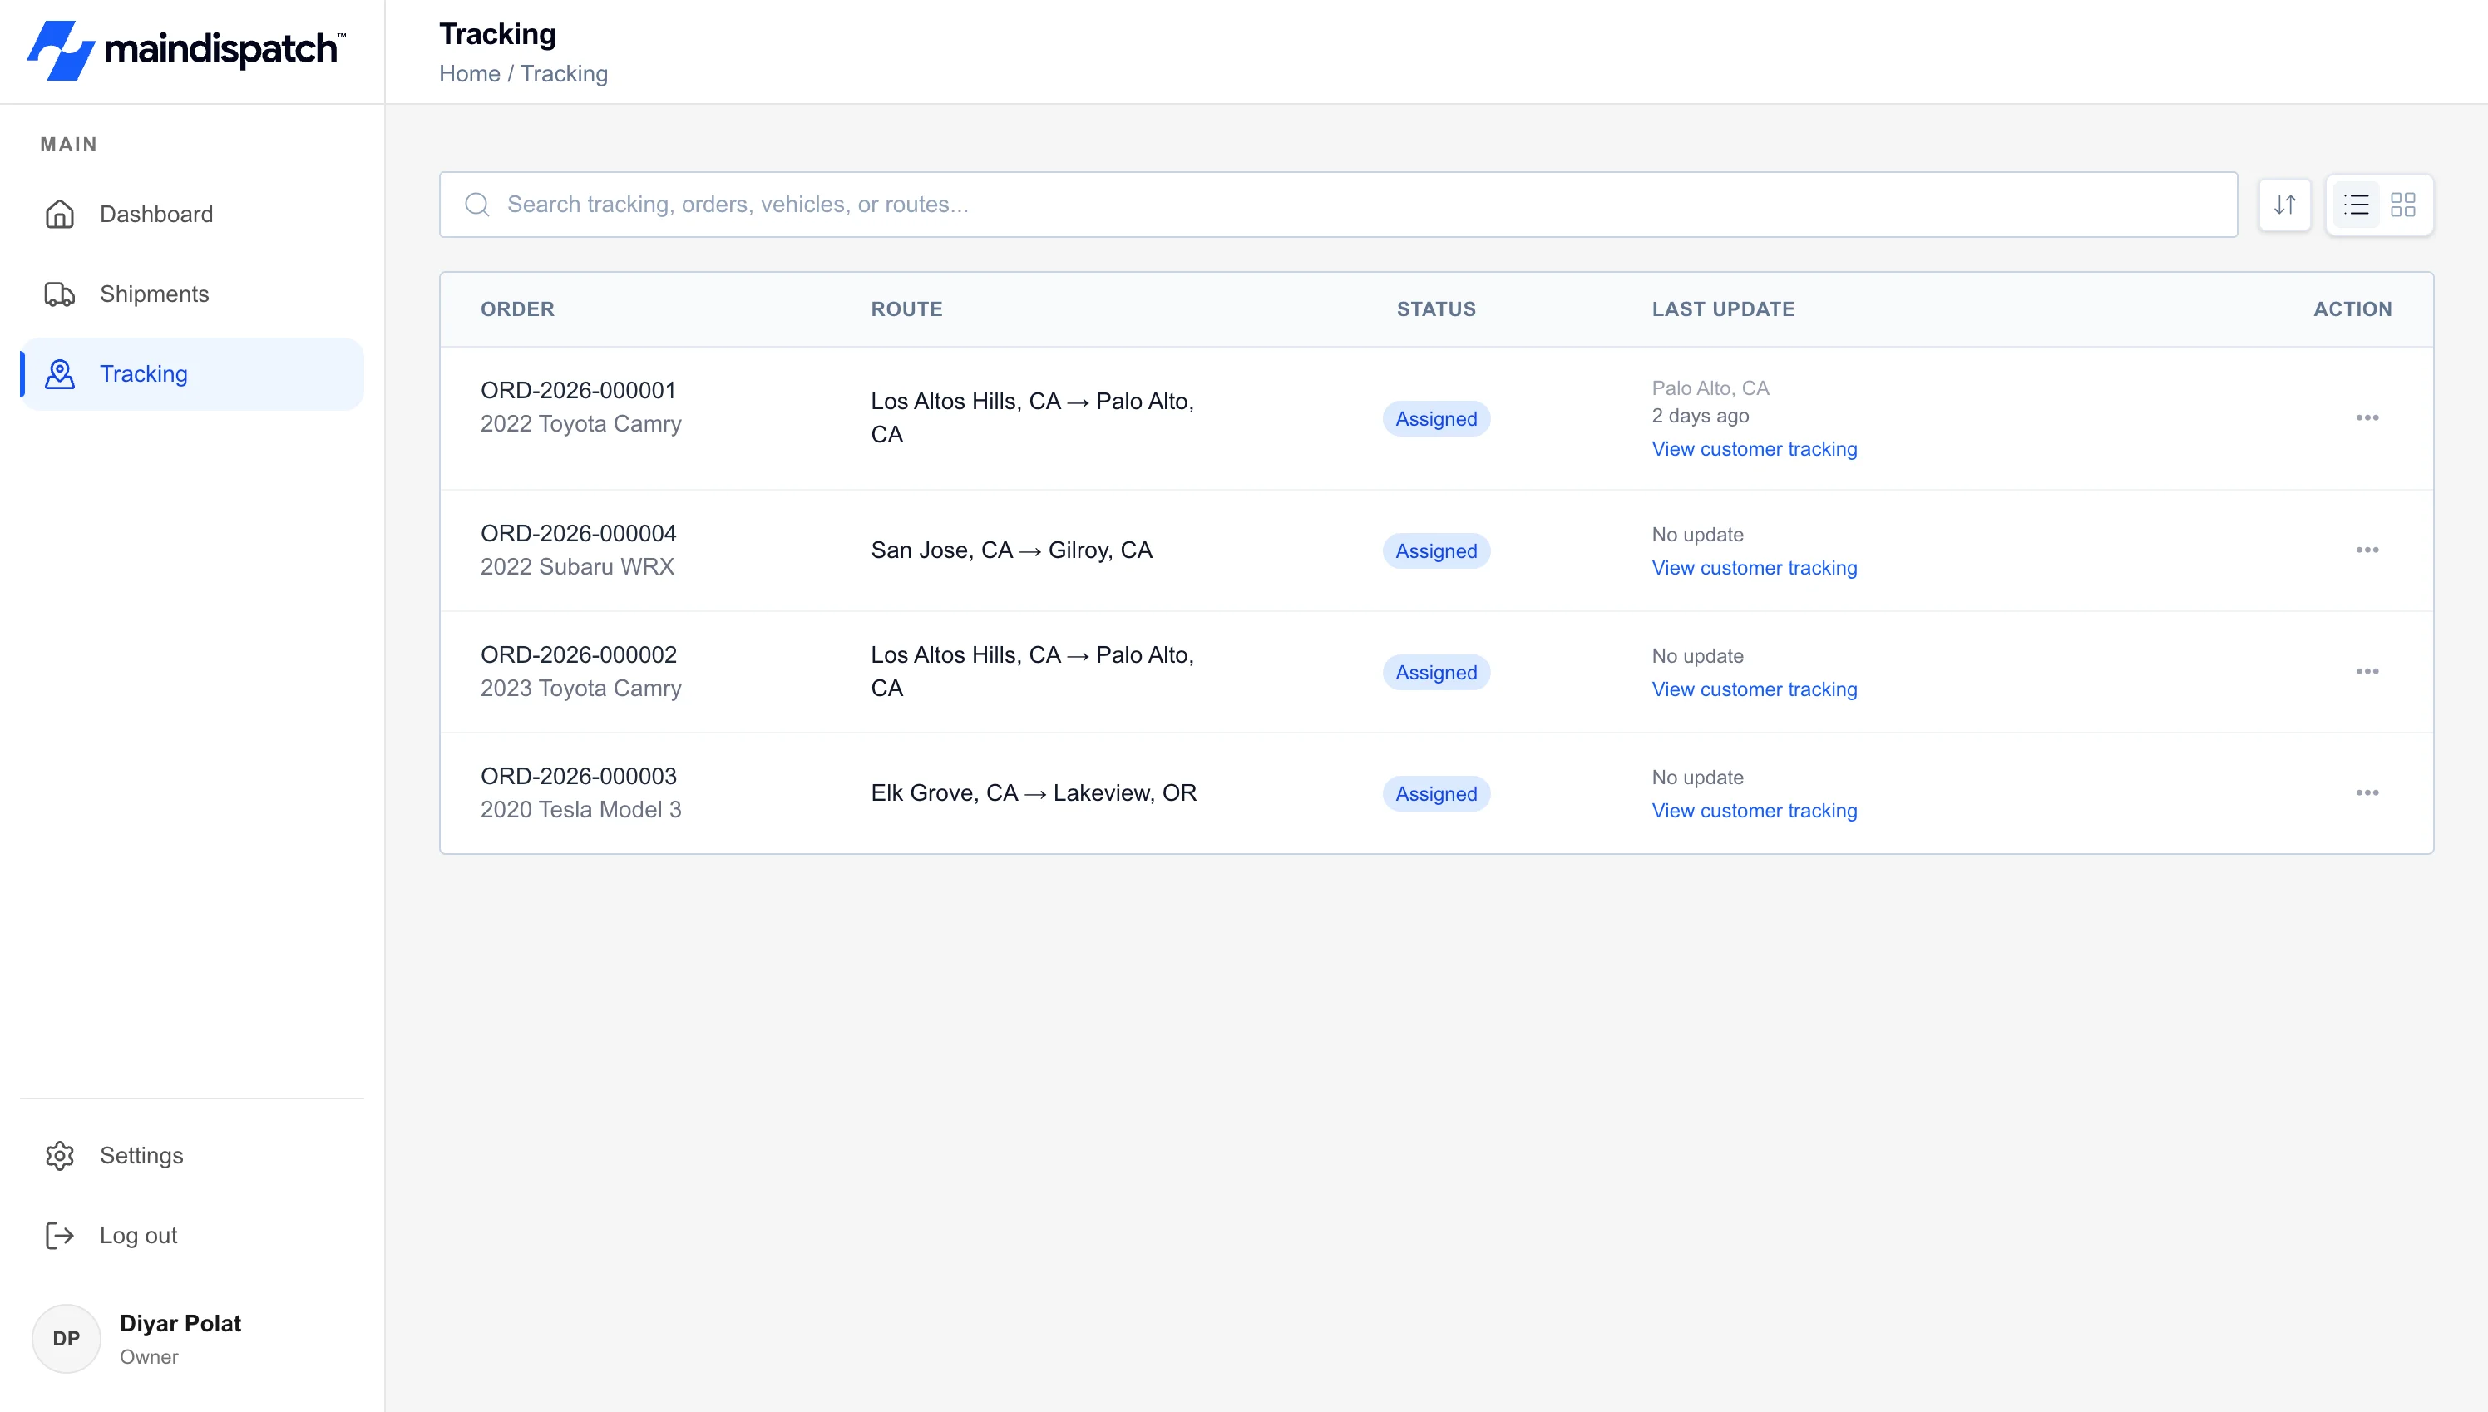This screenshot has height=1412, width=2488.
Task: Click the Tracking breadcrumb link
Action: pyautogui.click(x=563, y=74)
